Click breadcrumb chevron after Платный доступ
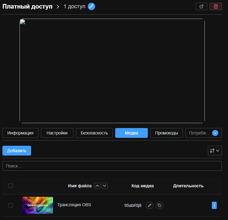The image size is (228, 220). [58, 7]
